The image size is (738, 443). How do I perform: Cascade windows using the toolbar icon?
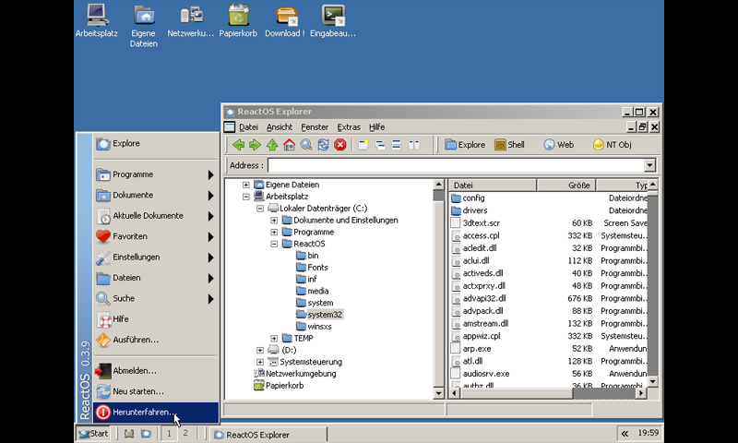point(380,145)
